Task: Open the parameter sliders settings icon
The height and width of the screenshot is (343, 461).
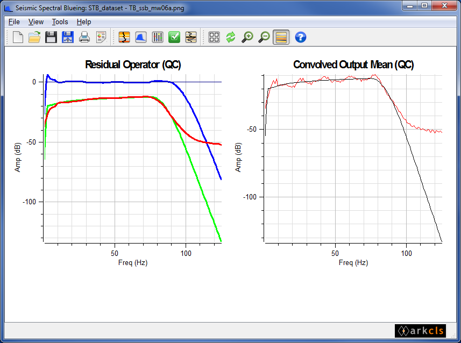Action: (x=157, y=37)
